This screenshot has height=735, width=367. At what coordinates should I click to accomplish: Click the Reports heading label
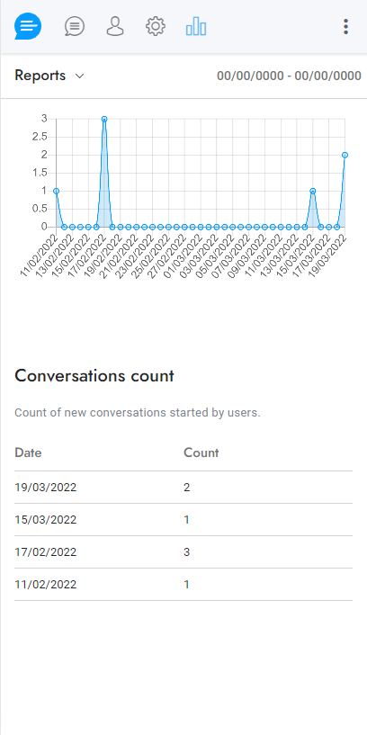(x=40, y=76)
